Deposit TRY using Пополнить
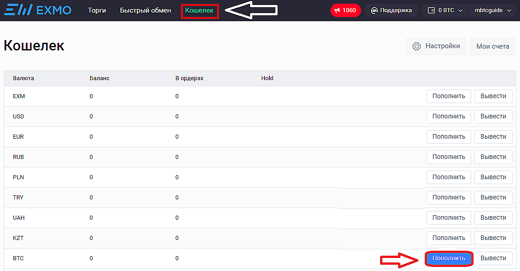 coord(449,198)
